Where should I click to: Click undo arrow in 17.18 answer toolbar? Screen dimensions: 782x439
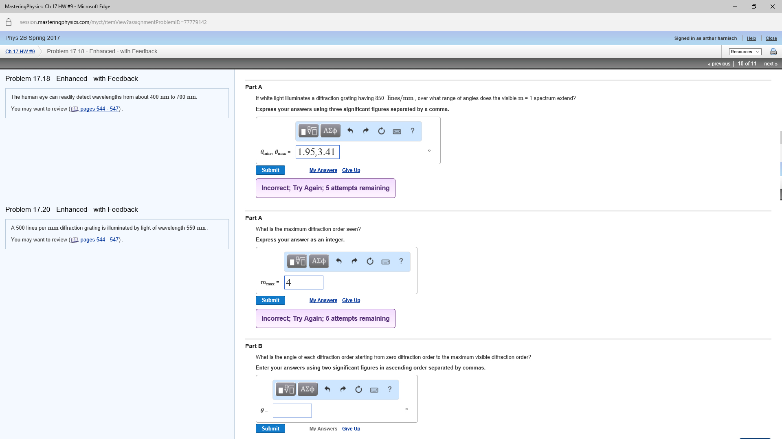click(x=350, y=131)
